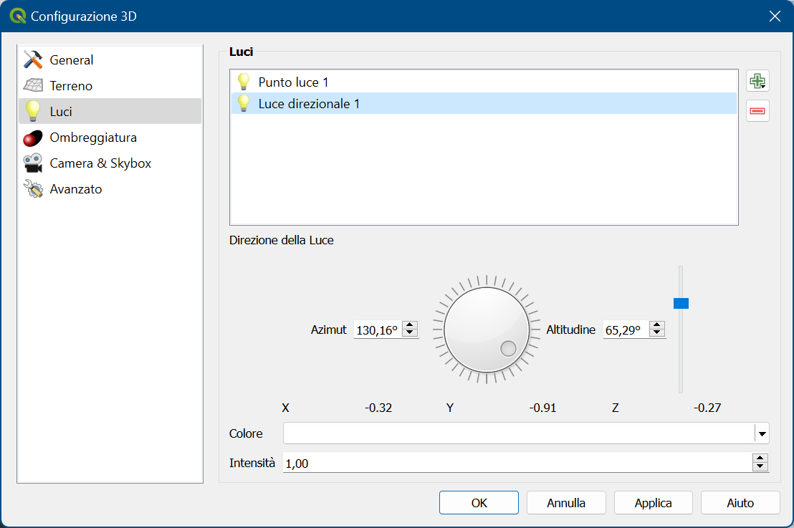The image size is (794, 528).
Task: Click the green plus add-light icon
Action: click(x=757, y=81)
